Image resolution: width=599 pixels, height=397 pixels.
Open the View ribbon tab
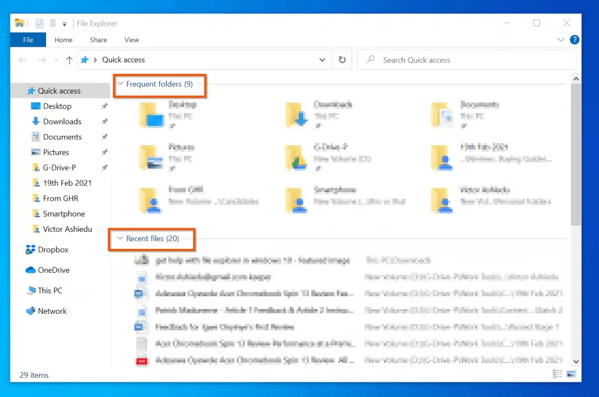click(132, 40)
